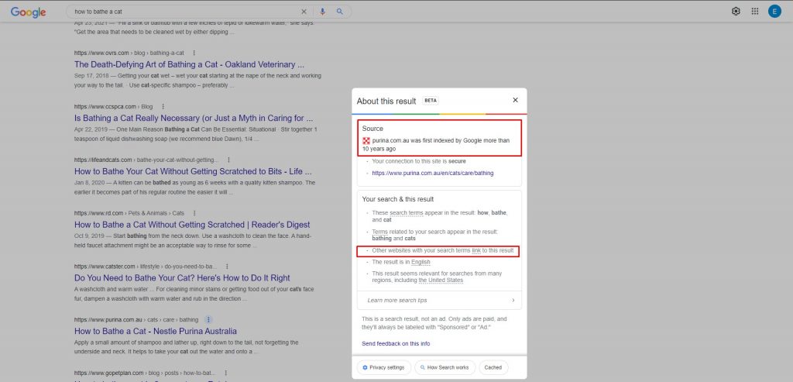Viewport: 793px width, 382px height.
Task: Open three-dot menu next to rd.com result
Action: tap(194, 214)
